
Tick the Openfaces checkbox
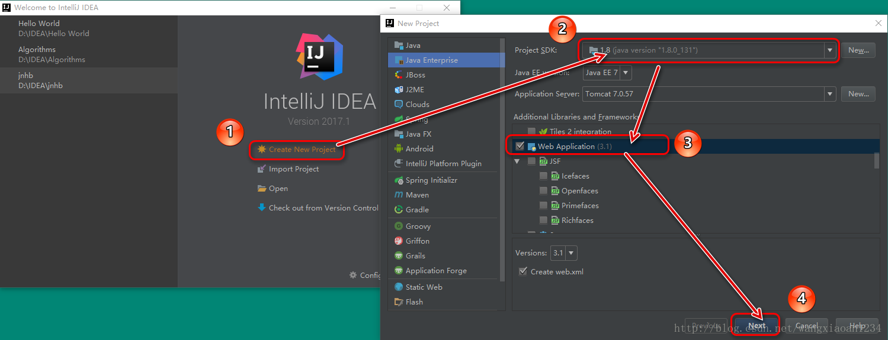544,190
